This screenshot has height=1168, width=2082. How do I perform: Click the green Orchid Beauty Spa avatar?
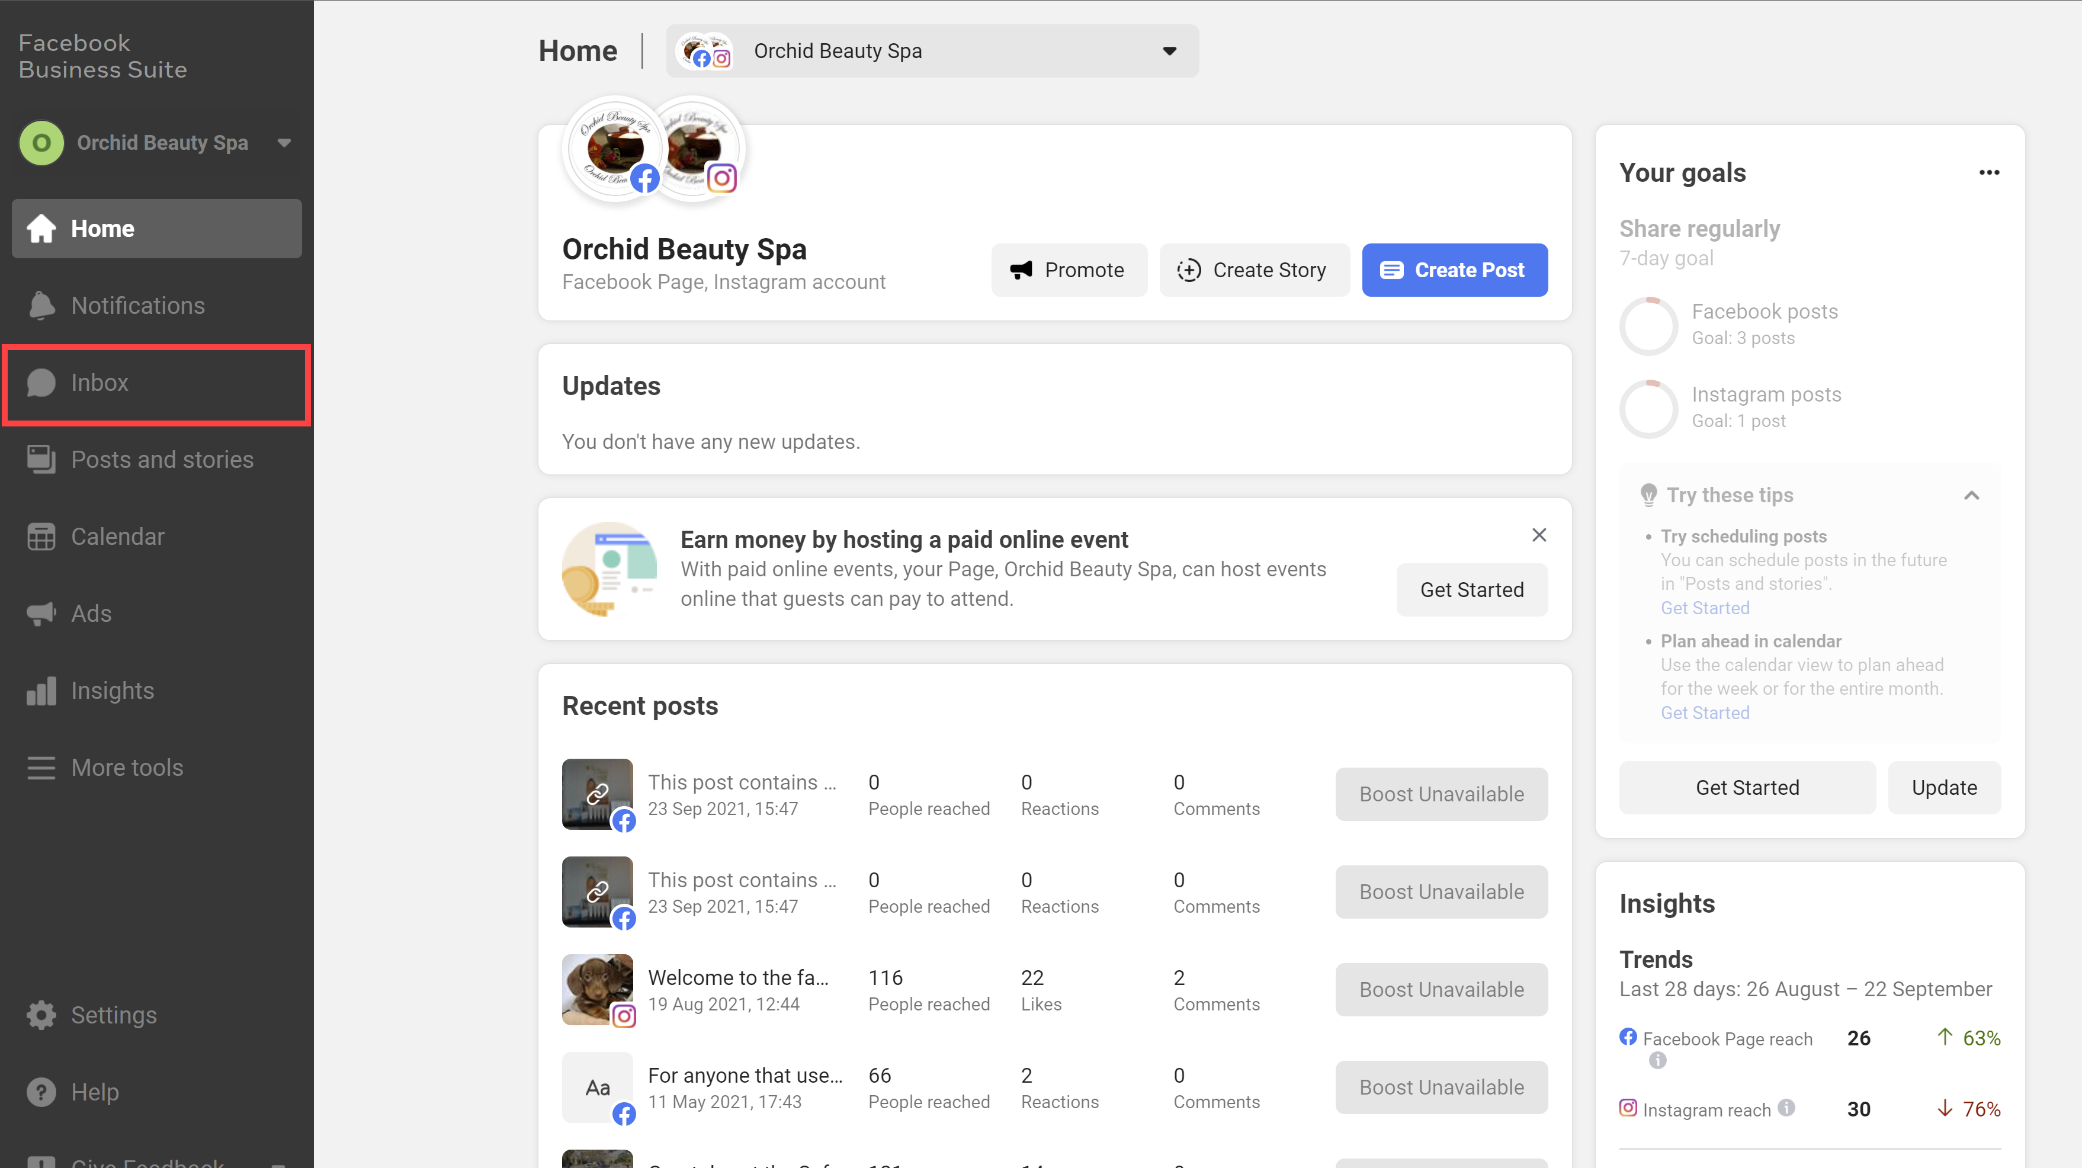(41, 143)
